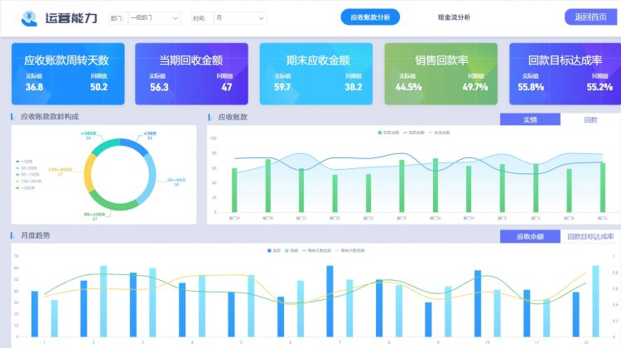
Task: Click the dark blue <30天 donut segment
Action: (134, 146)
